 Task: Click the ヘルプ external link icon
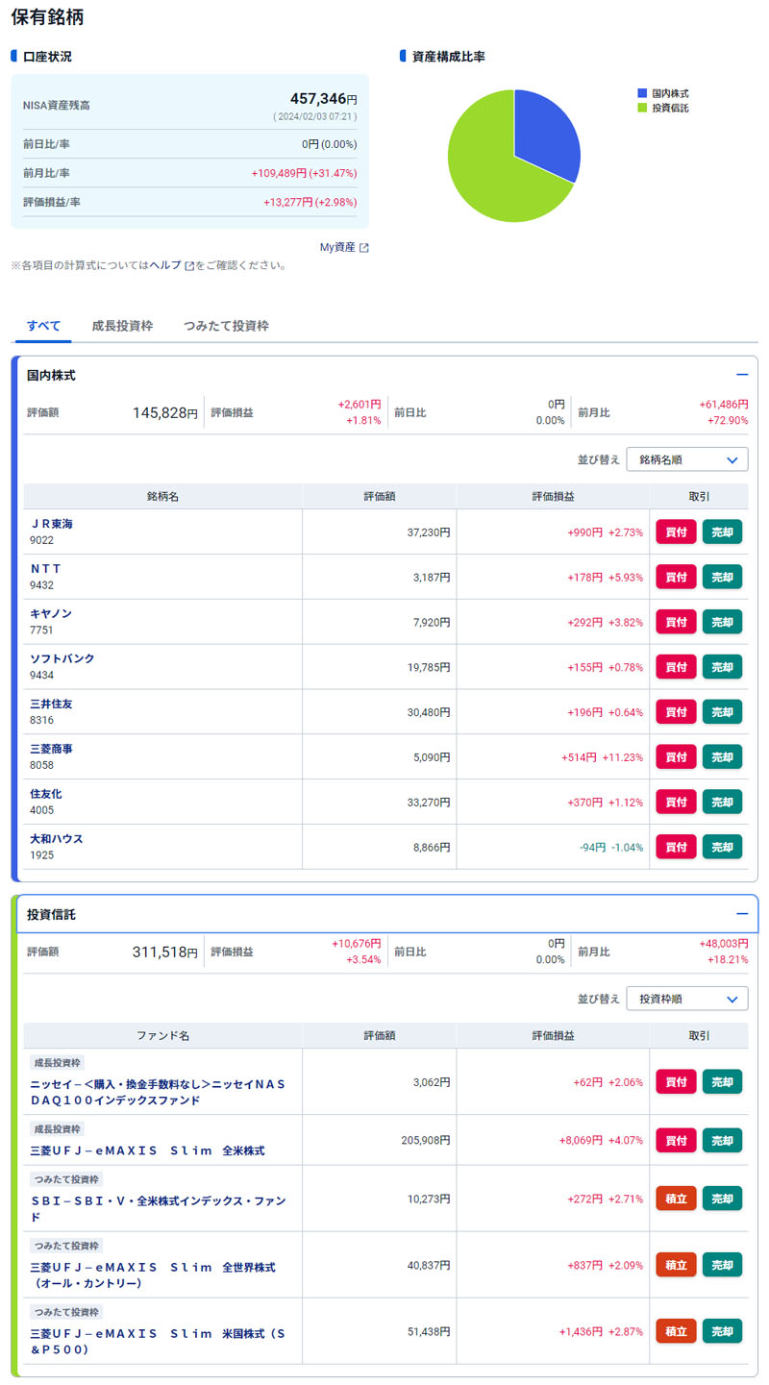189,265
